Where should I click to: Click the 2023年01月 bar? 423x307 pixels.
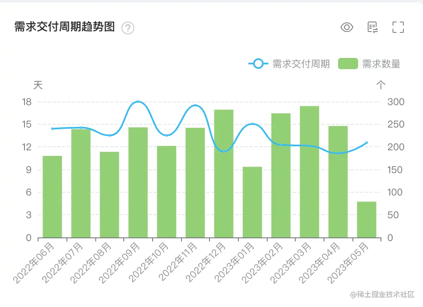tap(252, 202)
